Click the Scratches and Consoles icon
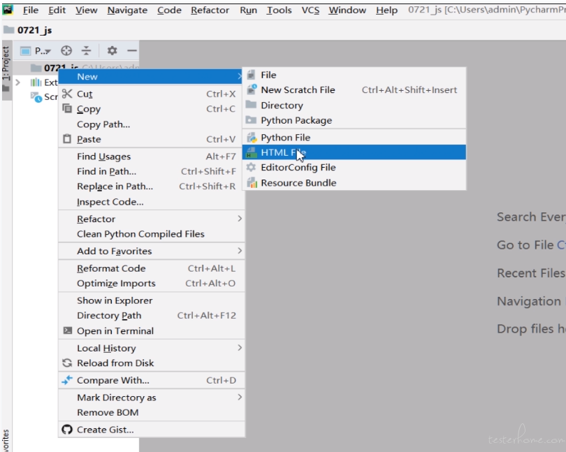This screenshot has height=452, width=566. point(36,96)
